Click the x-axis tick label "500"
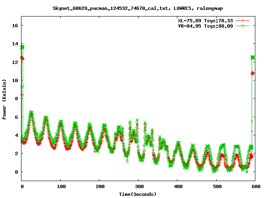This screenshot has width=264, height=198. 217,186
